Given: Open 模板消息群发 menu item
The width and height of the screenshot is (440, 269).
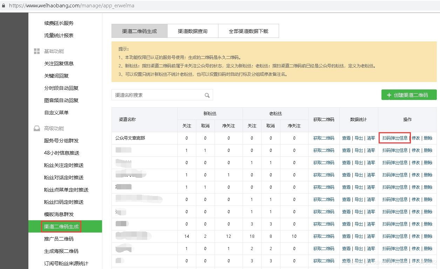Looking at the screenshot, I should pyautogui.click(x=59, y=214).
